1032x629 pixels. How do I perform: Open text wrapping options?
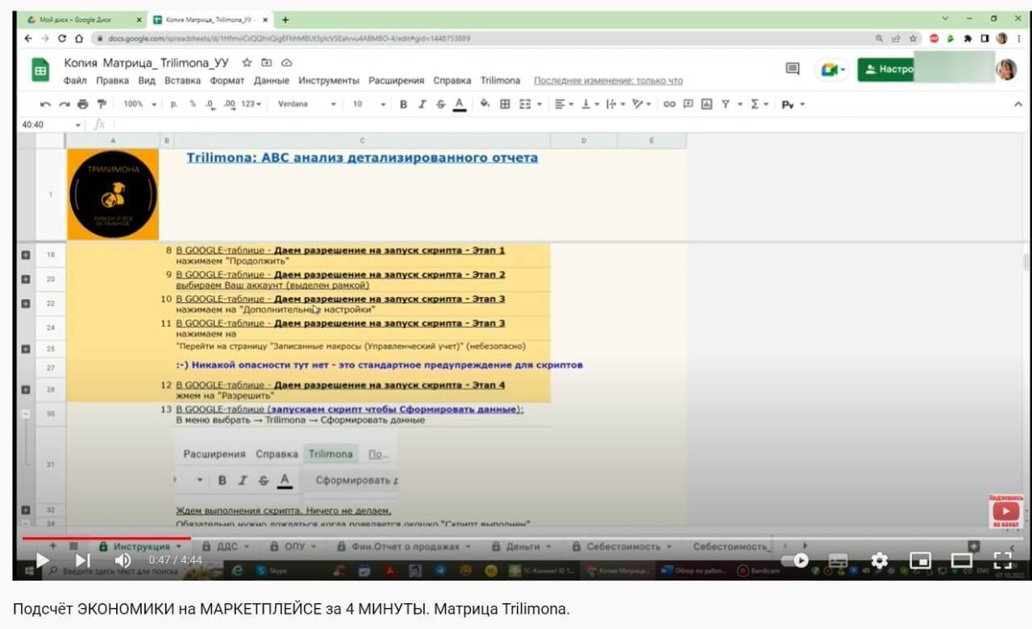[614, 104]
